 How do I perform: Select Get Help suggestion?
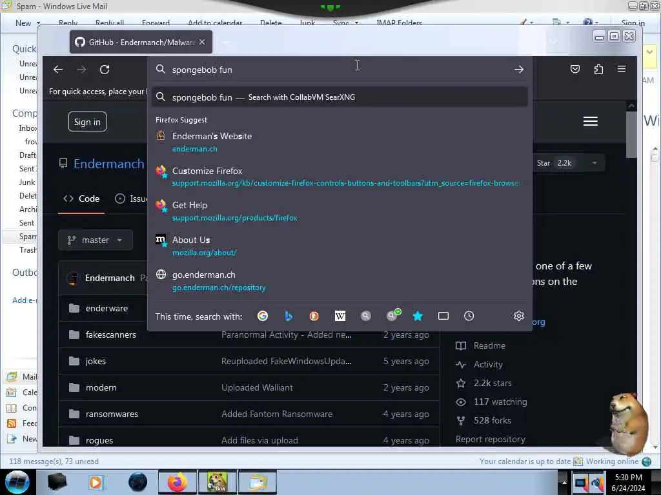coord(340,211)
